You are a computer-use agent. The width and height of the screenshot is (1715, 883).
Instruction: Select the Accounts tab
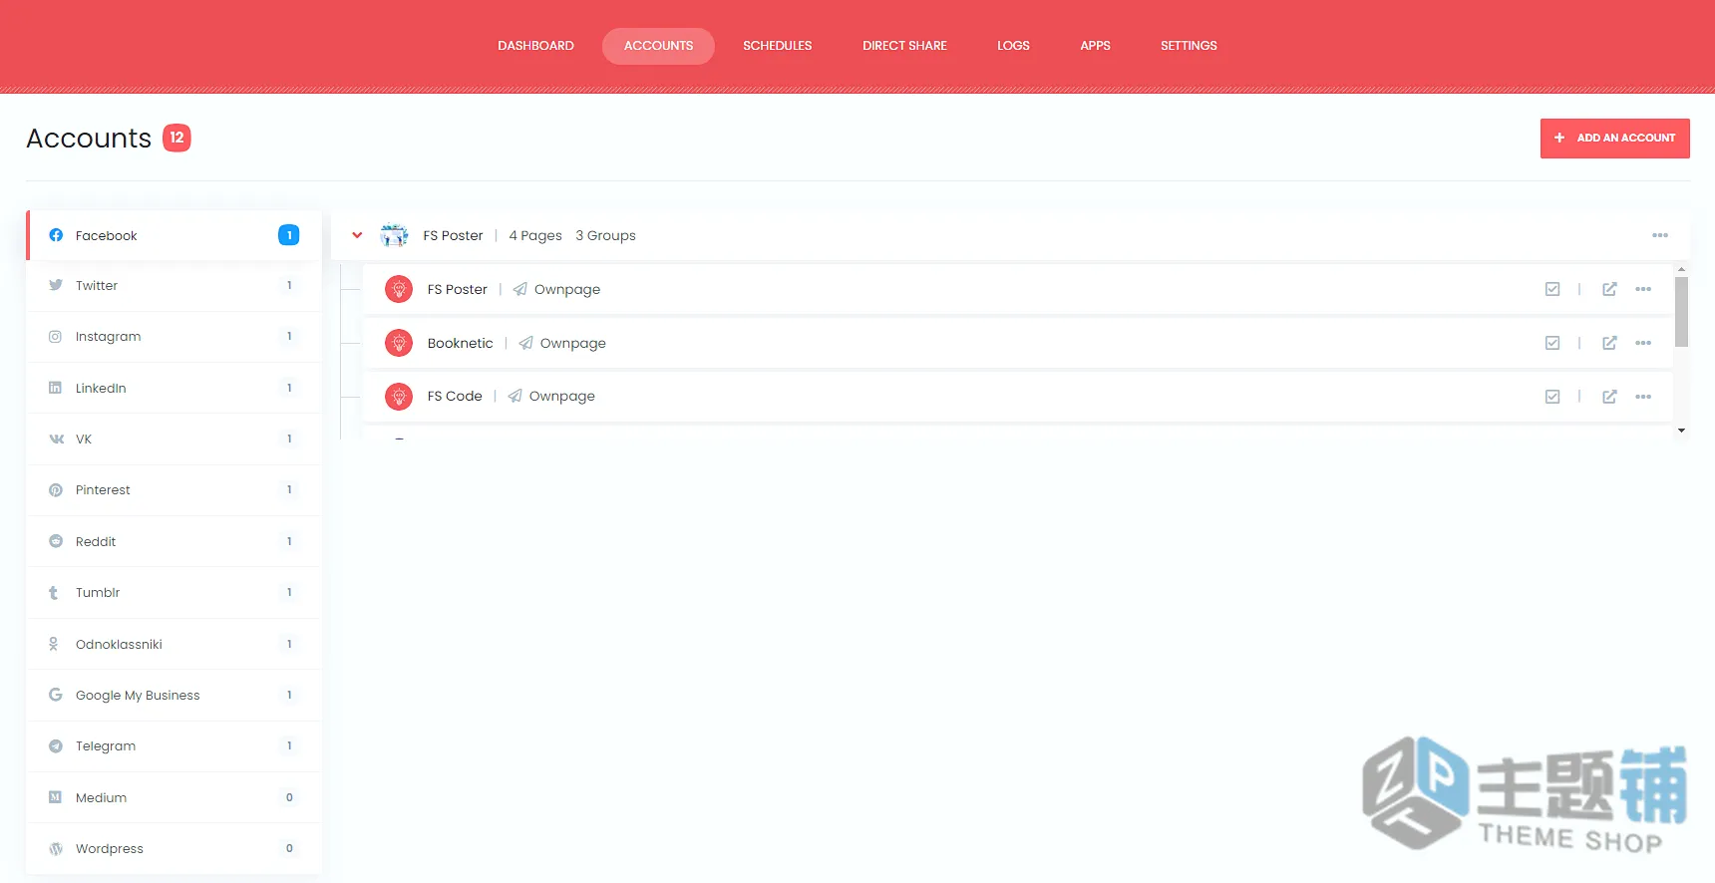coord(658,46)
